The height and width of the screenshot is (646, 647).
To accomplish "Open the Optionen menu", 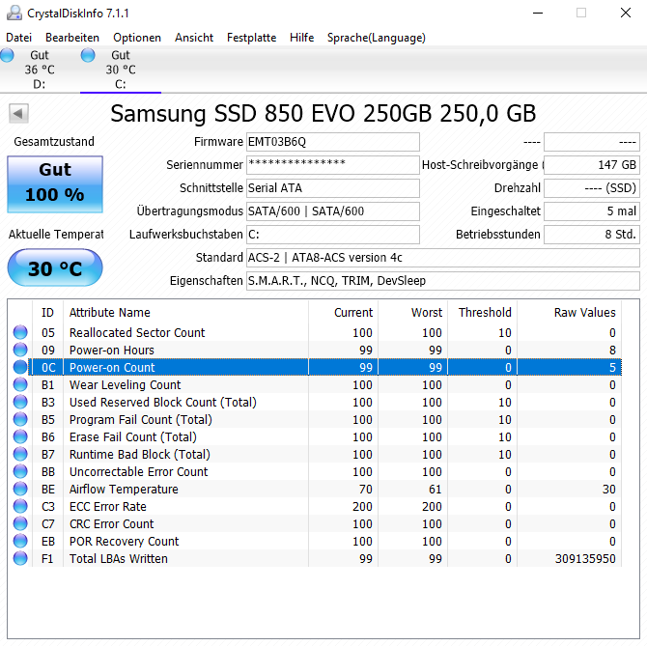I will 137,38.
